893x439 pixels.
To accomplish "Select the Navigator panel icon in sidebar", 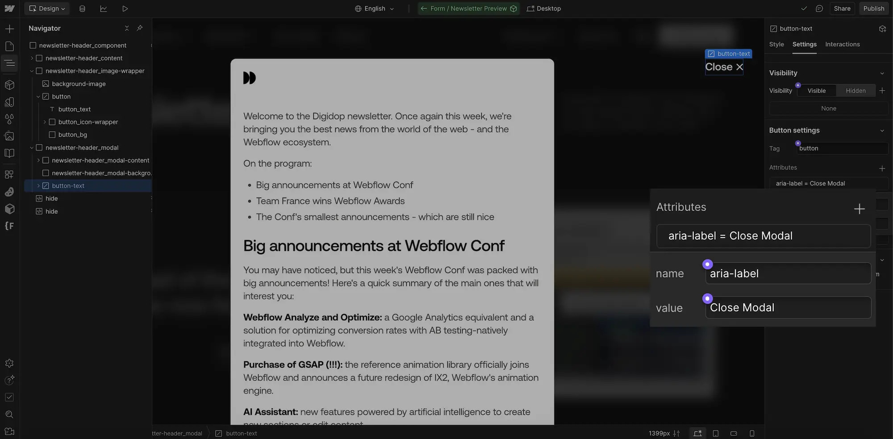I will (9, 63).
